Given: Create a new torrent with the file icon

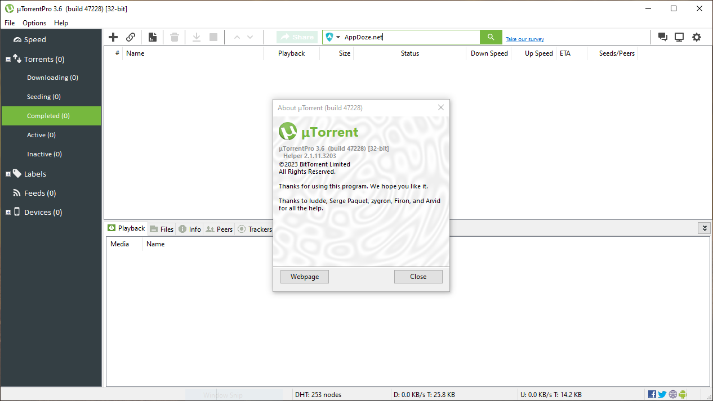Looking at the screenshot, I should (152, 37).
